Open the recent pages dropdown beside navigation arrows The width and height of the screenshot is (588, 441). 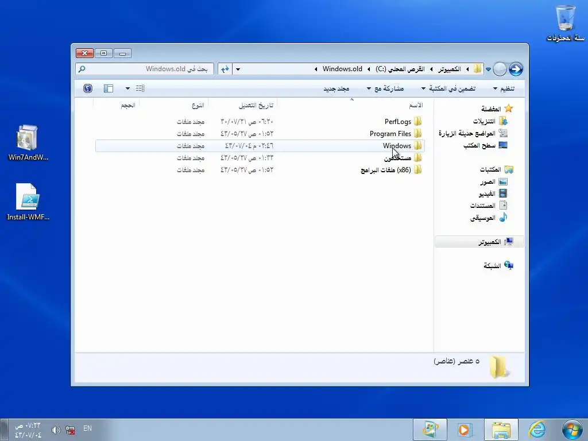click(x=488, y=69)
